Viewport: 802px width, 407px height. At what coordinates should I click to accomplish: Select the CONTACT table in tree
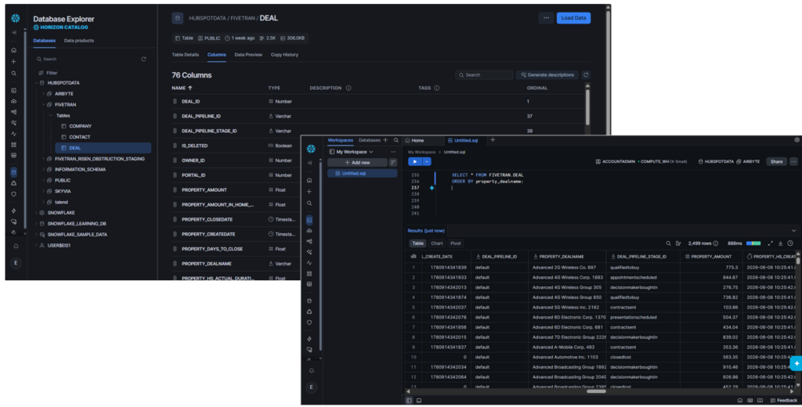coord(75,137)
